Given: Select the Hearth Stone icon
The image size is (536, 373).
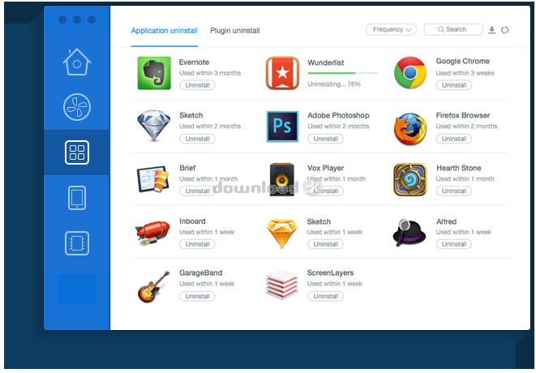Looking at the screenshot, I should tap(410, 179).
